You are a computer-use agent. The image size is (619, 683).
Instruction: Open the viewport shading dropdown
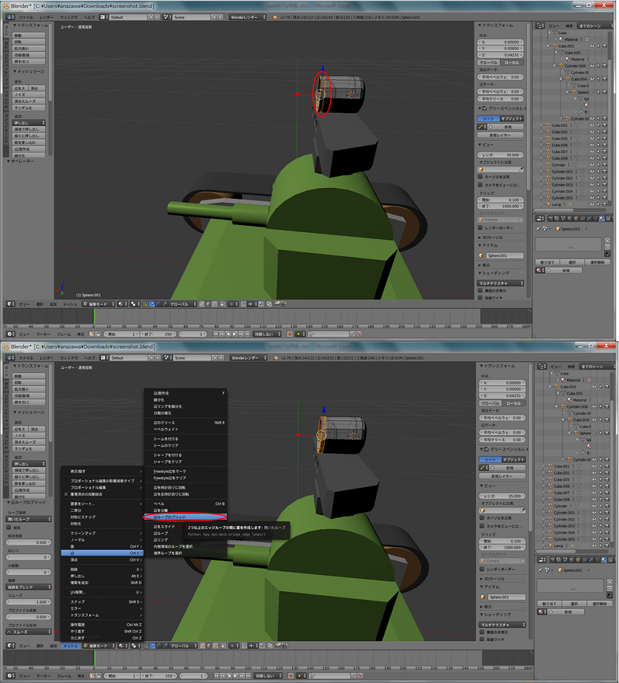120,303
